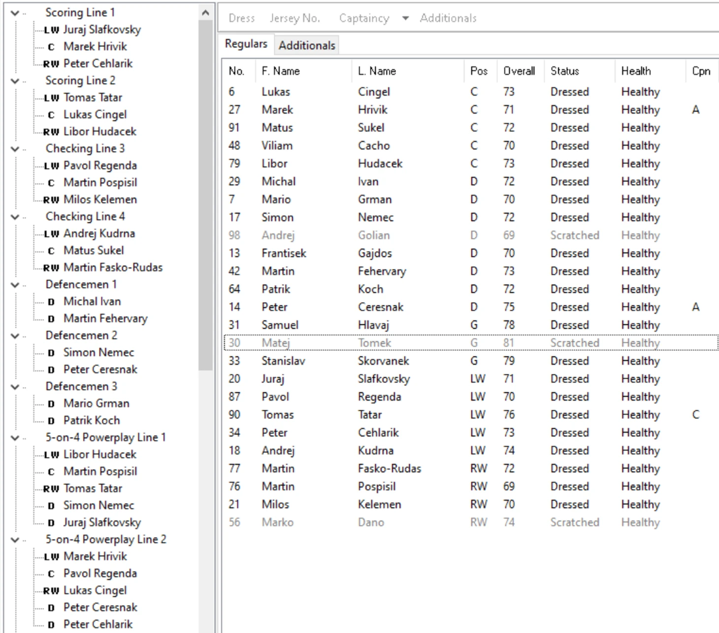Switch to the Additionals tab
Screen dimensions: 719x633
306,45
